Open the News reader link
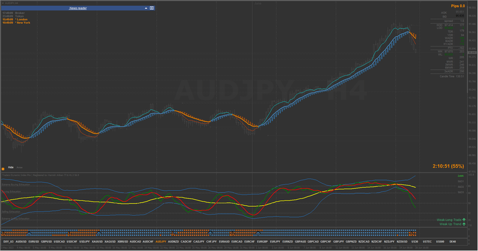Screen dimensions: 478x251 coord(78,8)
